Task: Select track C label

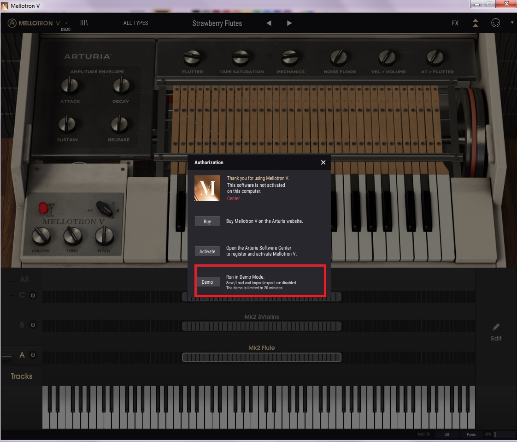Action: tap(22, 295)
